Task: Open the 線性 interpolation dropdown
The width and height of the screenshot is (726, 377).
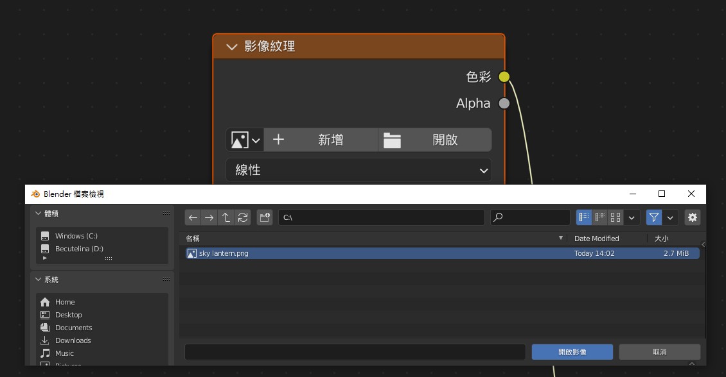Action: pyautogui.click(x=359, y=171)
